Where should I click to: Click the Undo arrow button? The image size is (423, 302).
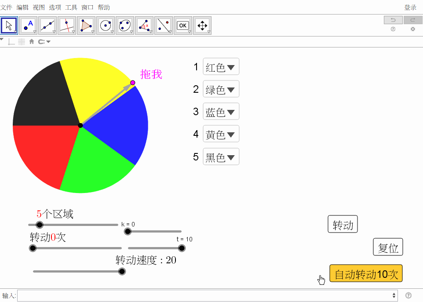[393, 20]
